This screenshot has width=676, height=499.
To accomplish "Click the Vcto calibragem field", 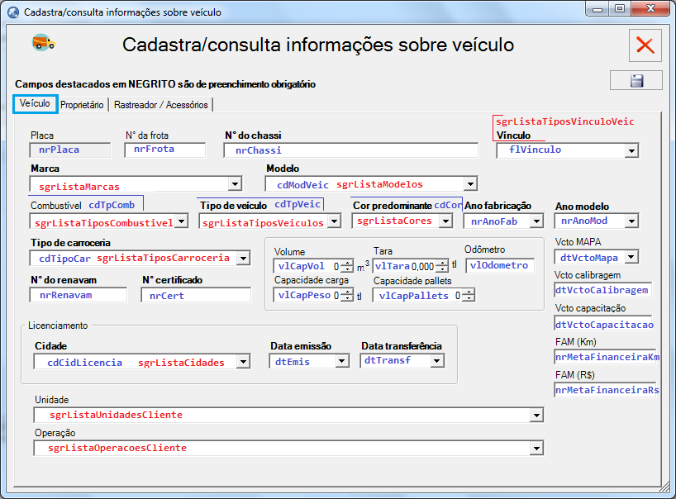I will pos(602,290).
